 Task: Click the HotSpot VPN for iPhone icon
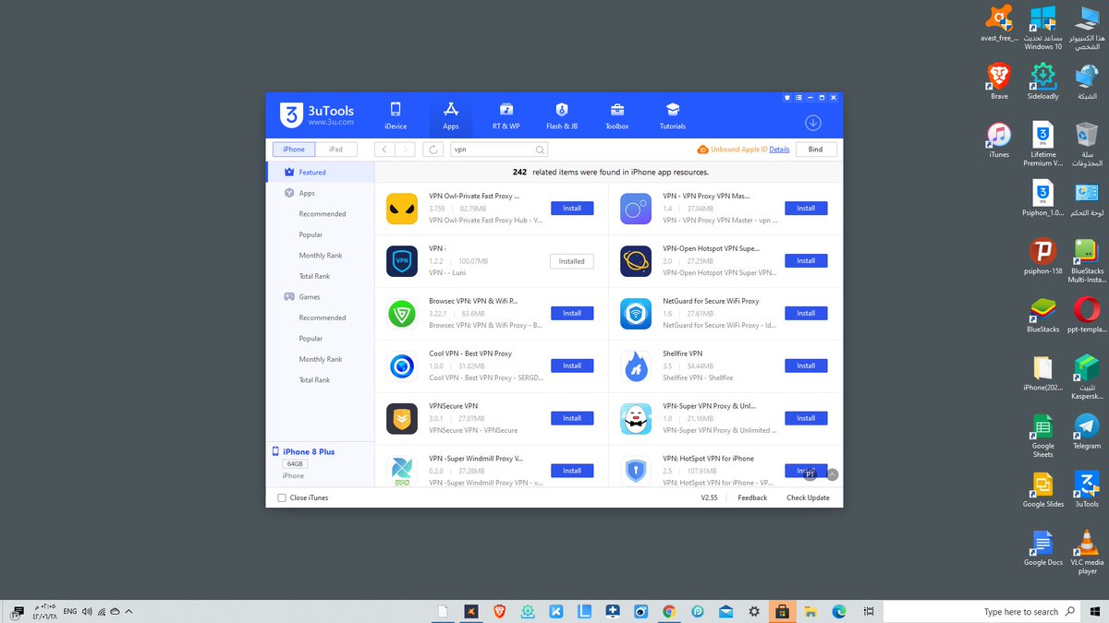pyautogui.click(x=636, y=471)
